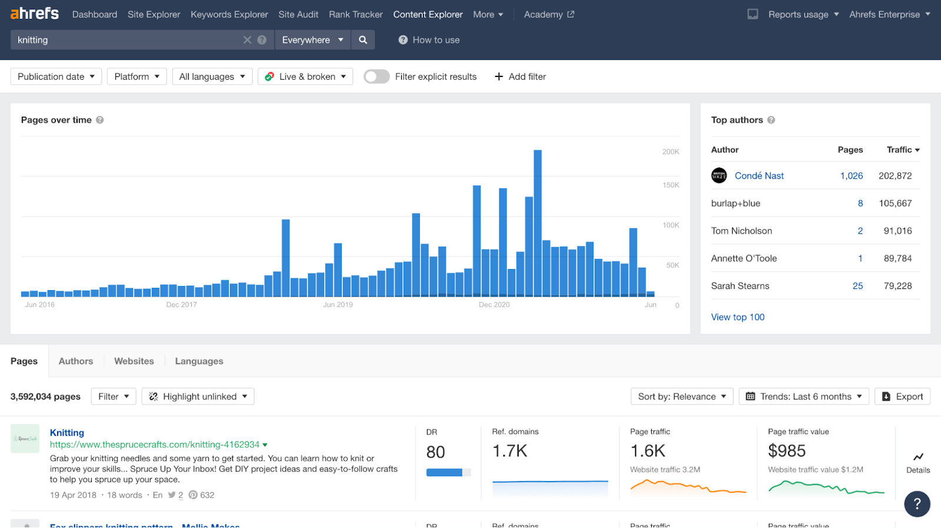Clear the knitting search query
Viewport: 941px width, 528px height.
pyautogui.click(x=247, y=40)
